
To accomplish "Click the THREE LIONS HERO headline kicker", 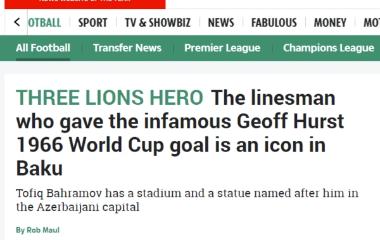I will click(110, 97).
